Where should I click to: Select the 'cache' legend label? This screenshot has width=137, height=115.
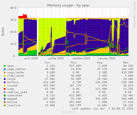(11, 79)
